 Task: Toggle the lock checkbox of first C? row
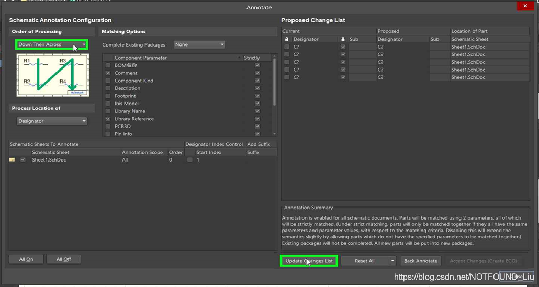click(x=287, y=47)
